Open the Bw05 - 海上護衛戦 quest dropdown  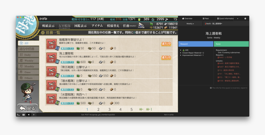click(214, 24)
